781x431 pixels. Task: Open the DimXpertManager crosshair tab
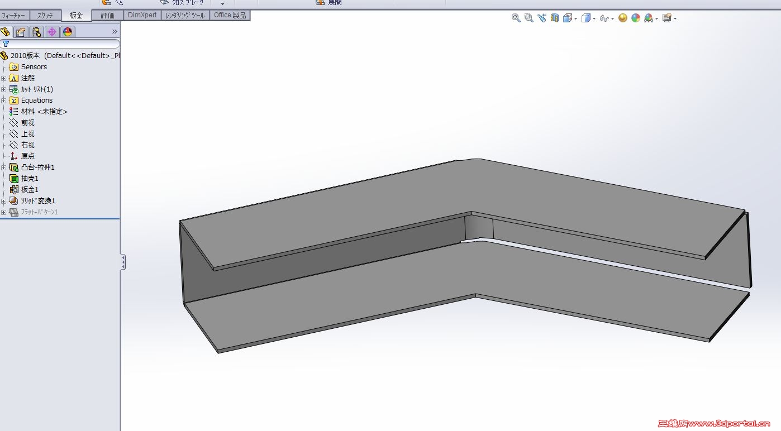pyautogui.click(x=52, y=32)
